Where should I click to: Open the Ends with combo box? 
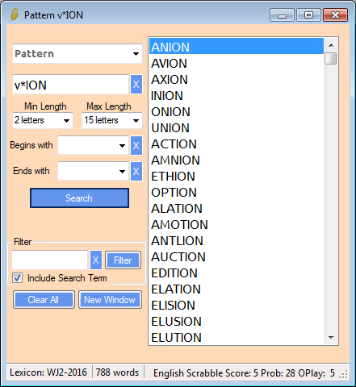point(93,171)
